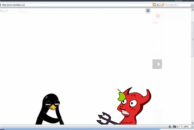Click the gray next-arrow play button
Screen dimensions: 194x130
(157, 64)
